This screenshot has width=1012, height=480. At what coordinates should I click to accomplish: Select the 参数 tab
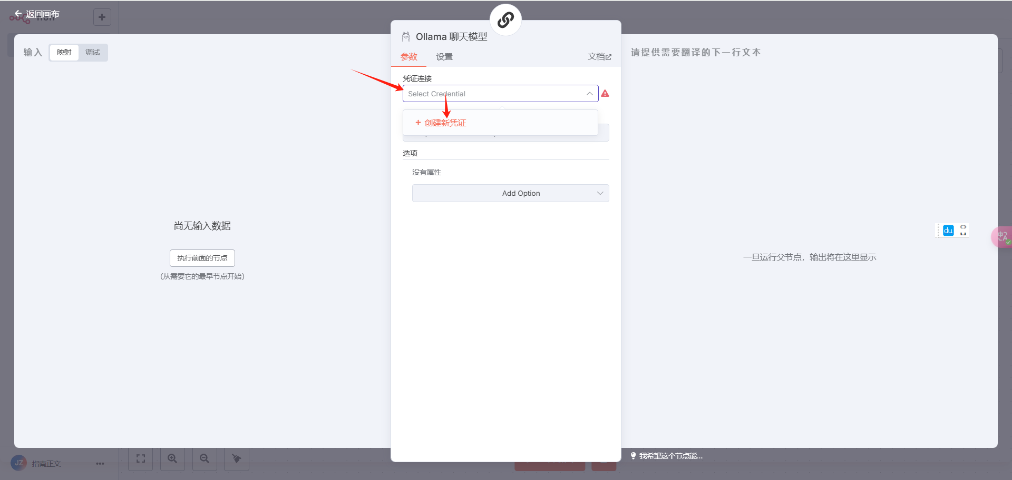coord(409,57)
